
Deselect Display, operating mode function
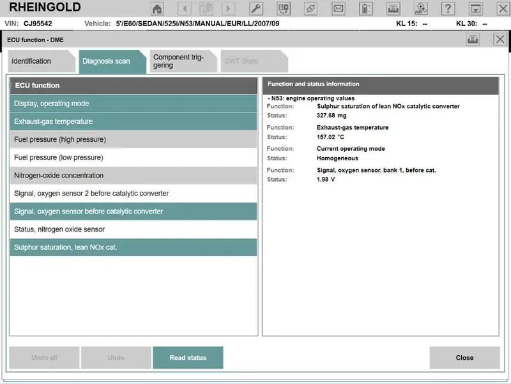click(x=133, y=104)
